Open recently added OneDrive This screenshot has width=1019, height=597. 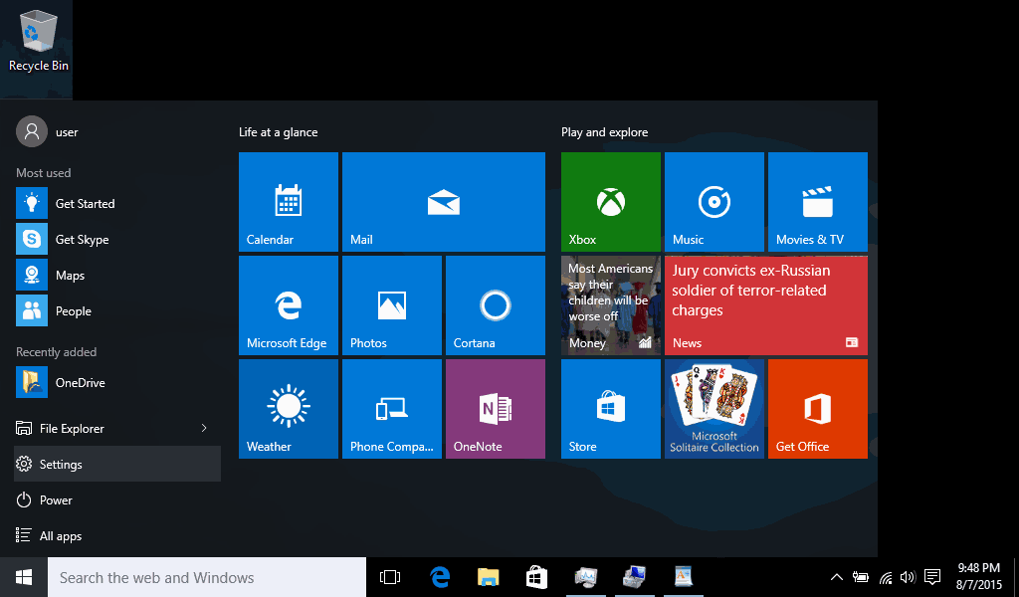coord(117,383)
